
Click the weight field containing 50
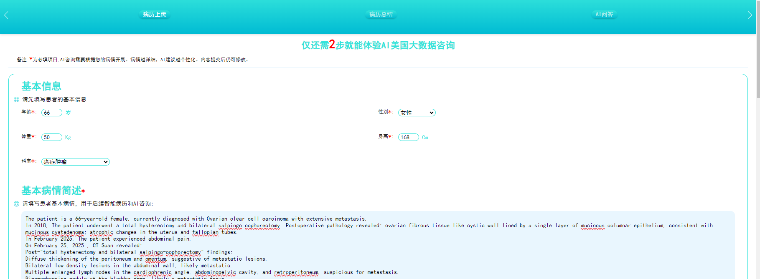tap(52, 137)
